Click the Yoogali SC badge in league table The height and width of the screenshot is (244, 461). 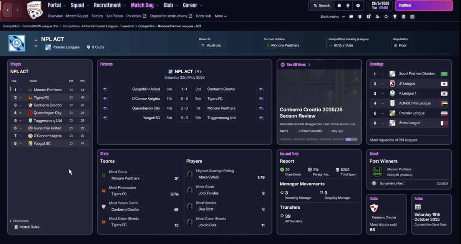(30, 143)
